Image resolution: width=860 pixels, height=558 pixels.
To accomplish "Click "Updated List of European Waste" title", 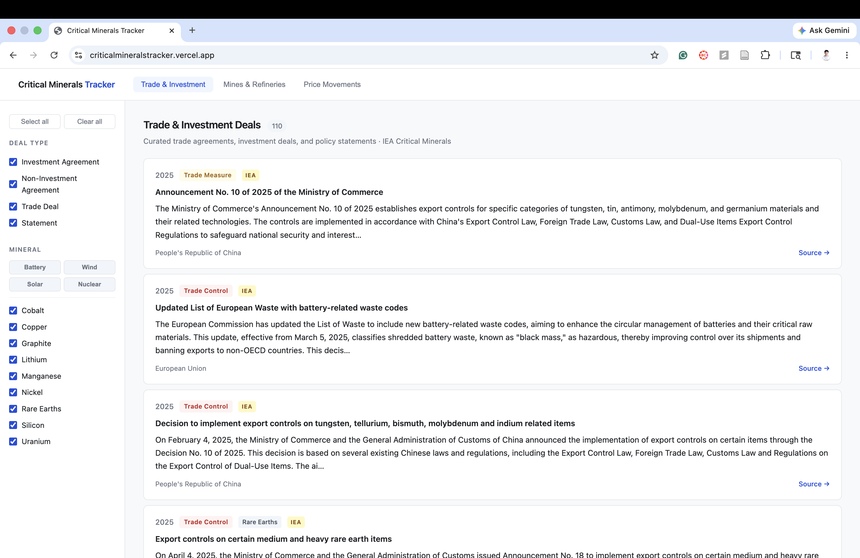I will (282, 308).
